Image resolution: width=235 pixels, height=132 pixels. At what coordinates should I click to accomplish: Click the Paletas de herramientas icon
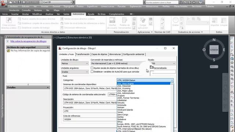click(124, 20)
